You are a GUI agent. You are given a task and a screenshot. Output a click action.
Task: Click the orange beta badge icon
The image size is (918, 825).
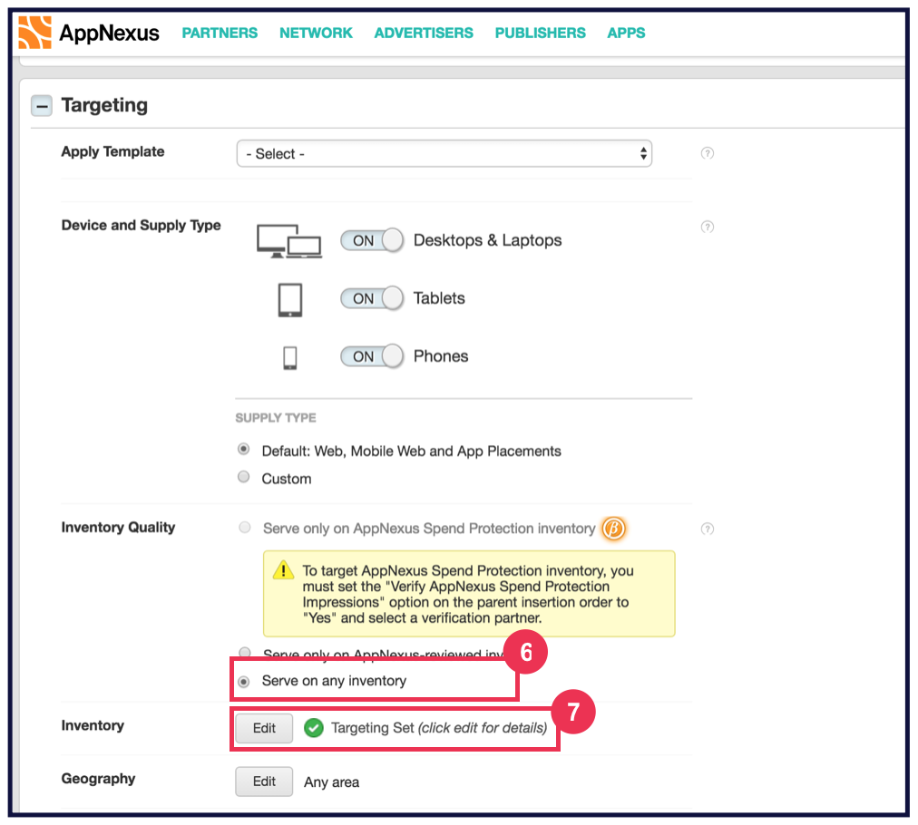(613, 529)
